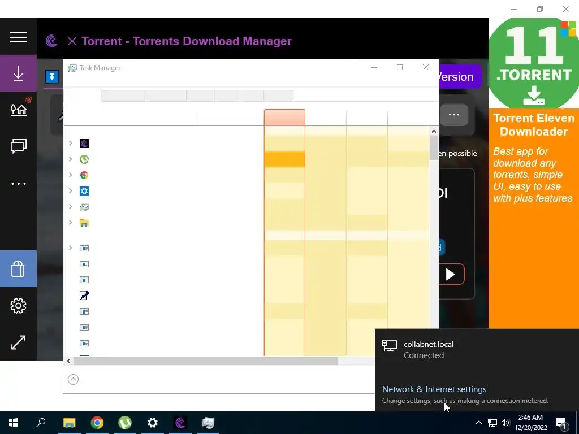579x434 pixels.
Task: Click the 11 .TORRENT green logo
Action: [534, 63]
